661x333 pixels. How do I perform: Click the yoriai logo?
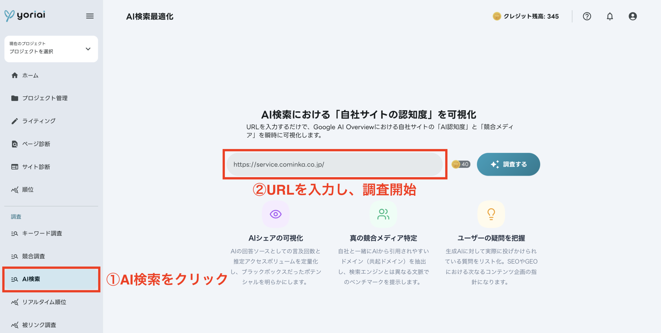pyautogui.click(x=25, y=15)
